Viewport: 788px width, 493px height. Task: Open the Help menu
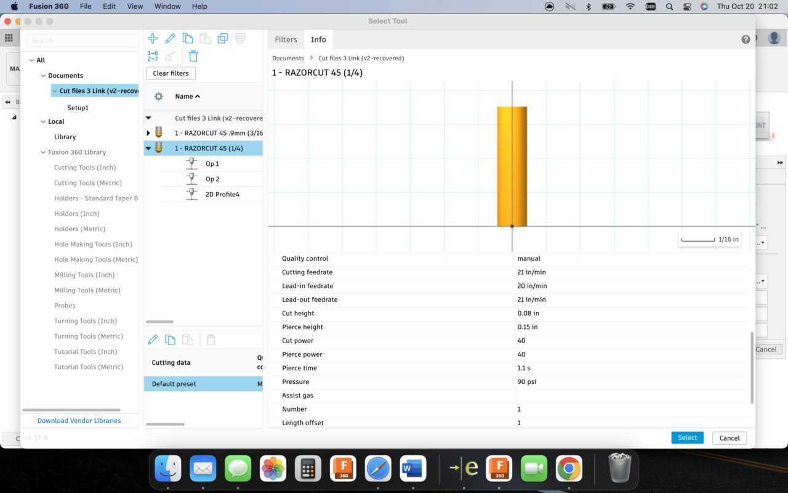(199, 6)
